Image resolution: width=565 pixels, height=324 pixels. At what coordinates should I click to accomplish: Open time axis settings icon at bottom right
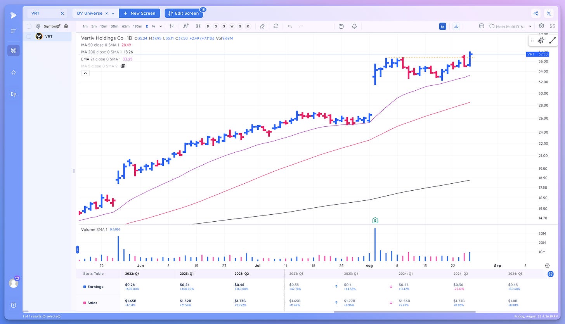tap(547, 265)
